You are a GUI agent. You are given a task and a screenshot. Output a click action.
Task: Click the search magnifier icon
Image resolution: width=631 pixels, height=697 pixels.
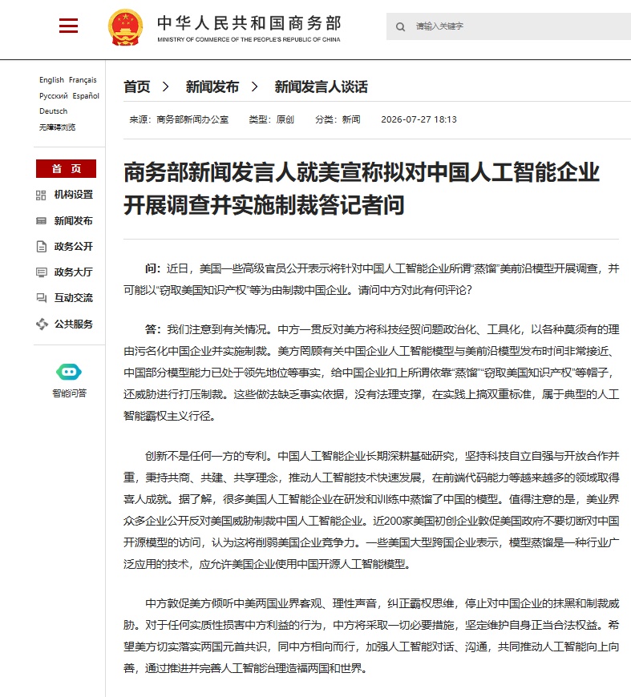[x=401, y=26]
